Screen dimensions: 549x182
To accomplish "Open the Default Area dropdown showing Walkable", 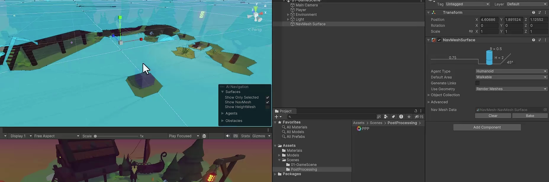I will pyautogui.click(x=511, y=77).
